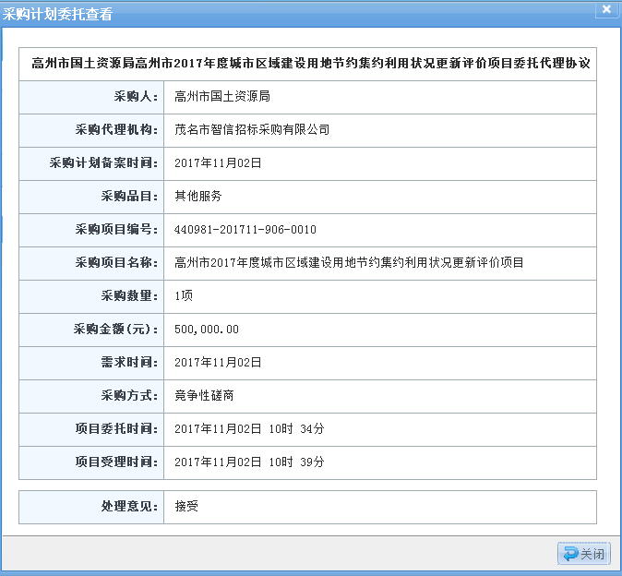Image resolution: width=622 pixels, height=576 pixels.
Task: Click the 处理意见 label
Action: (129, 507)
